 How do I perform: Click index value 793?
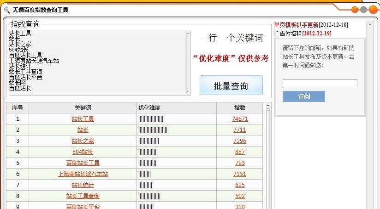coord(240,163)
